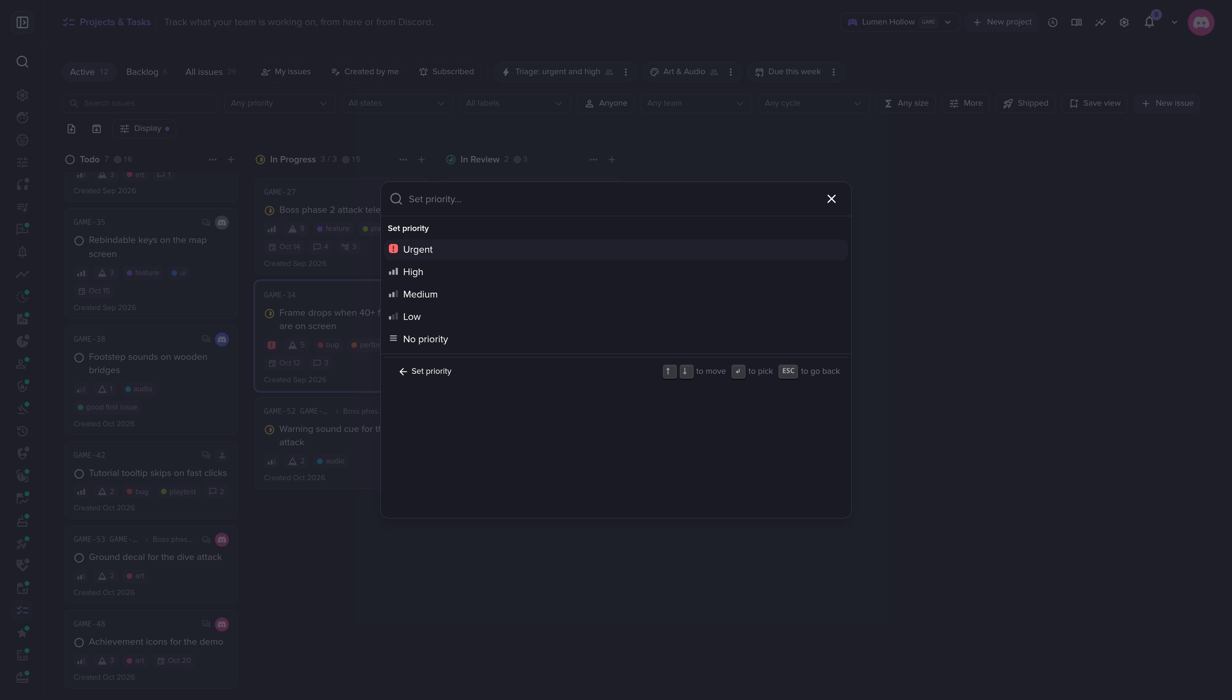Screen dimensions: 1232x700
Task: Click the Search issues field
Action: pos(140,103)
